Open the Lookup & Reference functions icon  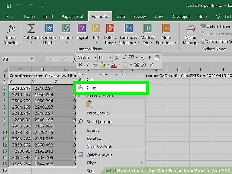(x=128, y=28)
